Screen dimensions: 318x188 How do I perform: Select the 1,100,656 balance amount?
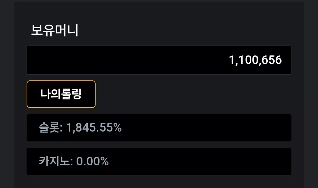(255, 60)
